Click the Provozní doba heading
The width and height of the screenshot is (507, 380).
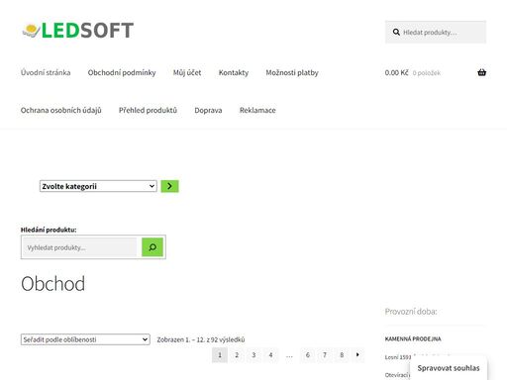(411, 312)
